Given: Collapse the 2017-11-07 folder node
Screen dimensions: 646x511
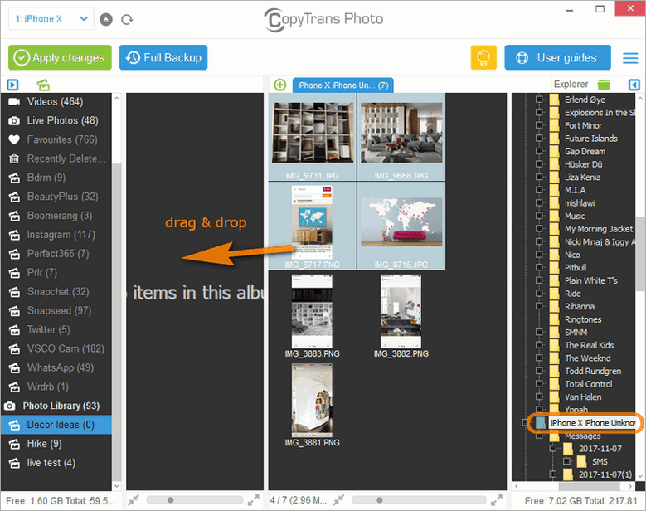Looking at the screenshot, I should point(553,448).
